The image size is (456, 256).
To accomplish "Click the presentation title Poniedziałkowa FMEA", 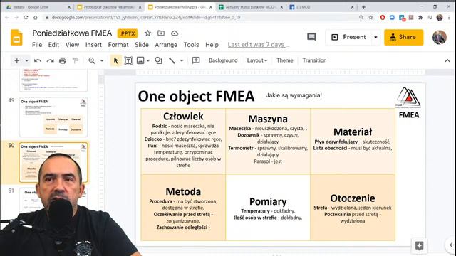I will pos(72,33).
